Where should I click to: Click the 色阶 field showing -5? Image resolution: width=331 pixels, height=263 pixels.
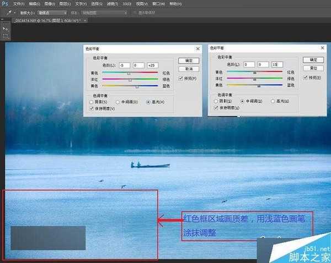124,65
